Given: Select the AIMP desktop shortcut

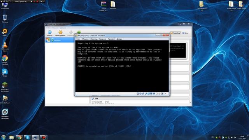Looking at the screenshot, I should pos(5,33).
